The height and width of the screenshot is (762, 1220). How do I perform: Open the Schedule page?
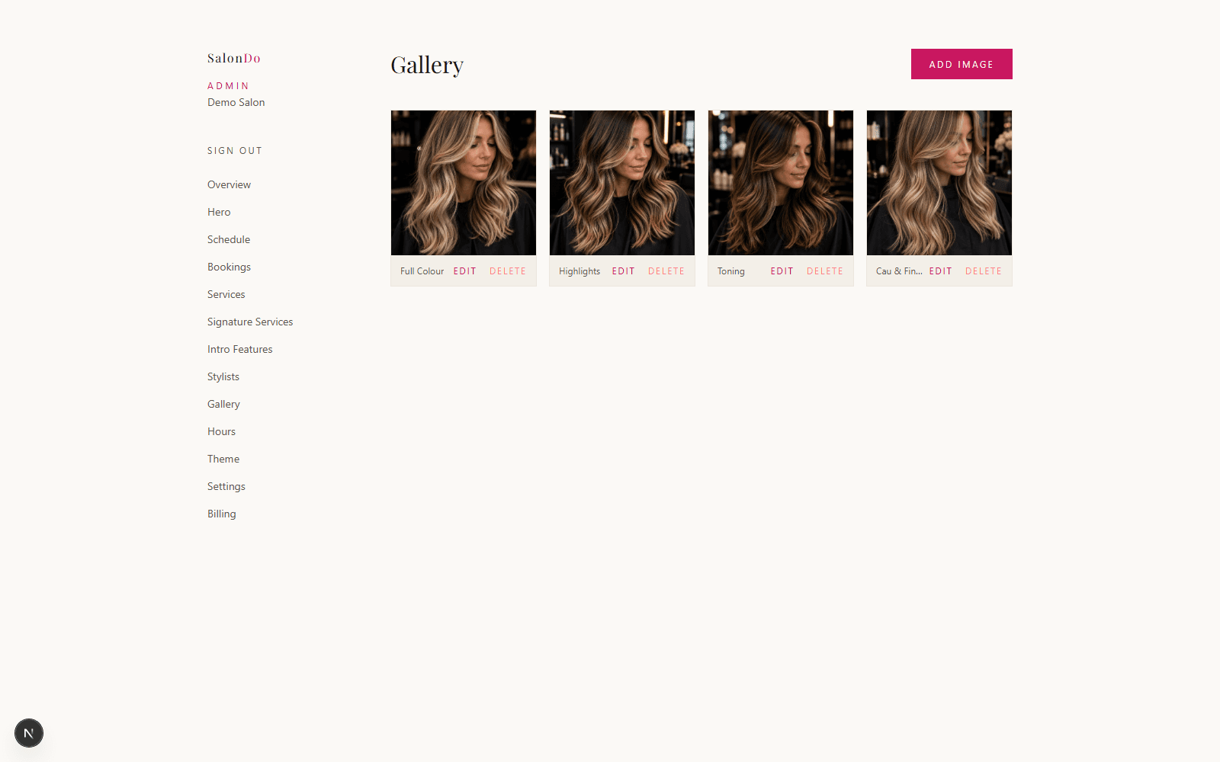(229, 239)
